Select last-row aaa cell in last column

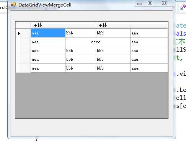[x=149, y=68]
